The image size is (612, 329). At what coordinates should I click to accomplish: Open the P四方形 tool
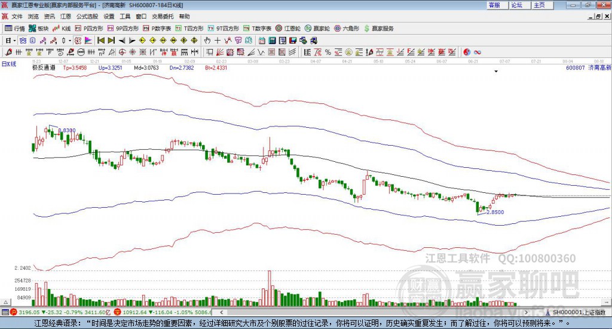point(89,29)
